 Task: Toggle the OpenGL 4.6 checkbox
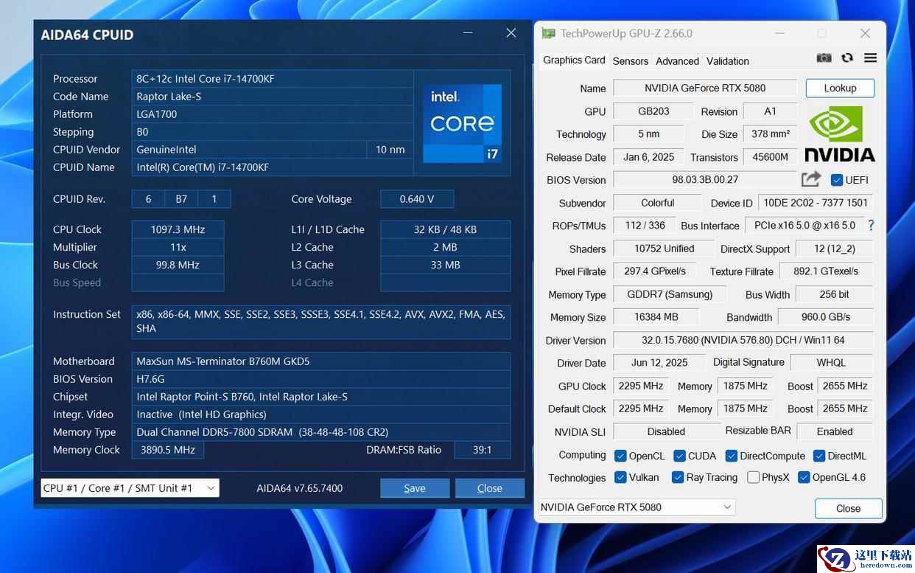pos(804,477)
